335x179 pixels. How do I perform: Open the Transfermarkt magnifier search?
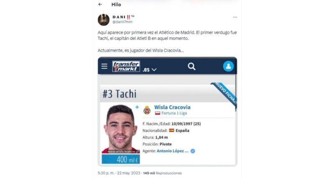pyautogui.click(x=191, y=67)
